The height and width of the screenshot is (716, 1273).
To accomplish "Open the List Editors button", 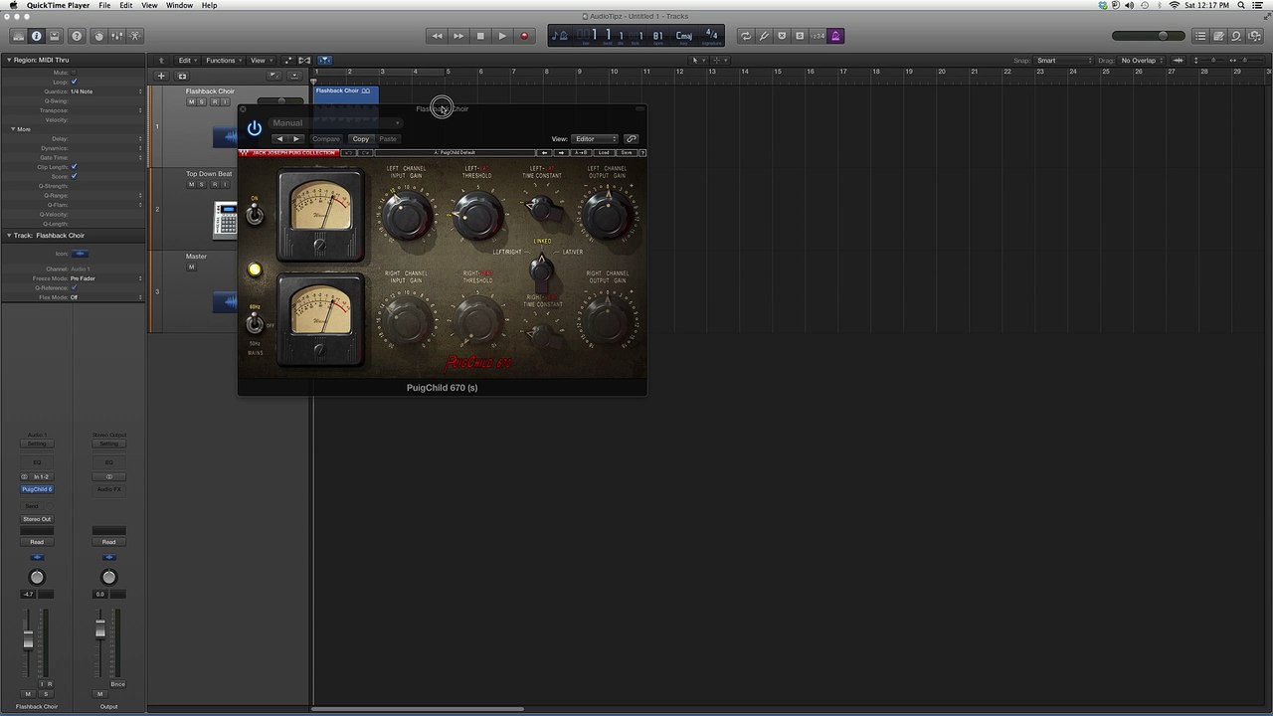I will coord(1200,36).
